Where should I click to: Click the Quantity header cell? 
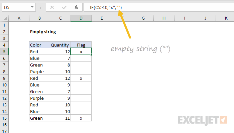60,45
